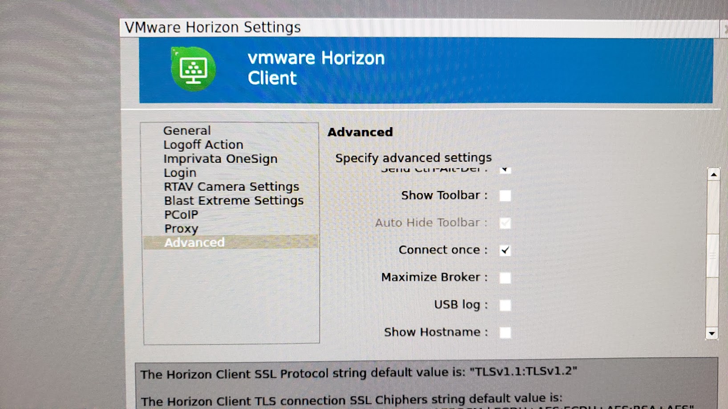Select the highlighted Advanced category
Viewport: 728px width, 409px height.
pyautogui.click(x=194, y=242)
